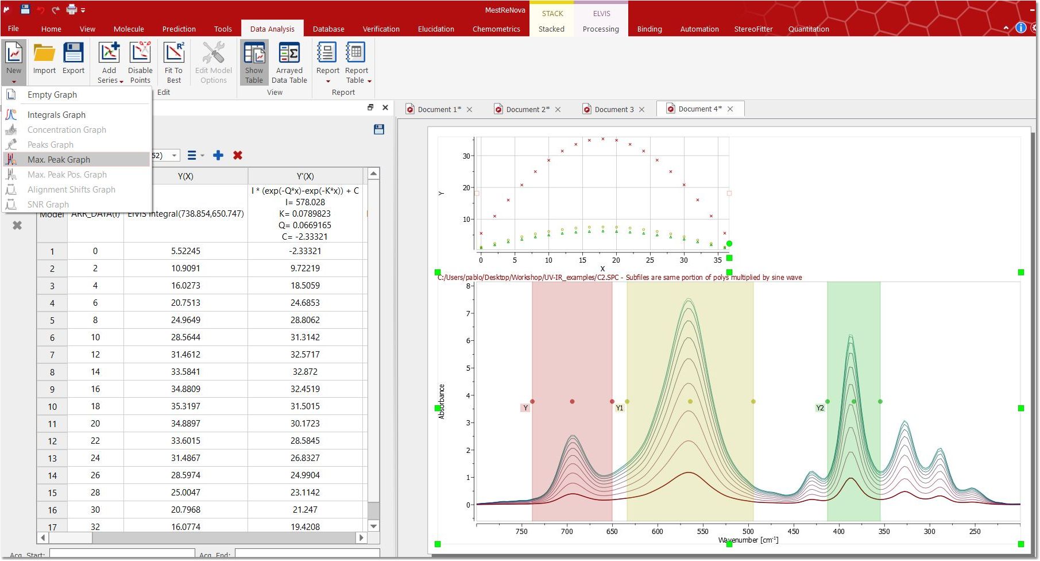
Task: Select the cell value 35.3197
Action: pos(185,406)
